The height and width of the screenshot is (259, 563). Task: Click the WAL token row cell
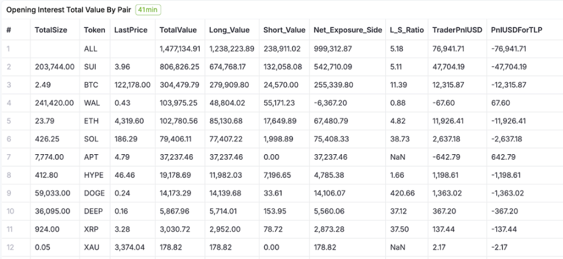pyautogui.click(x=92, y=103)
